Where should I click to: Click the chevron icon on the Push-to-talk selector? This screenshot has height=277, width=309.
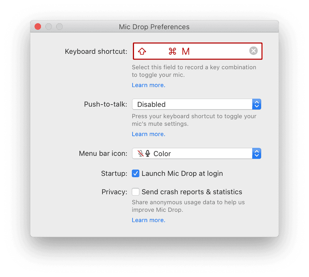[256, 104]
